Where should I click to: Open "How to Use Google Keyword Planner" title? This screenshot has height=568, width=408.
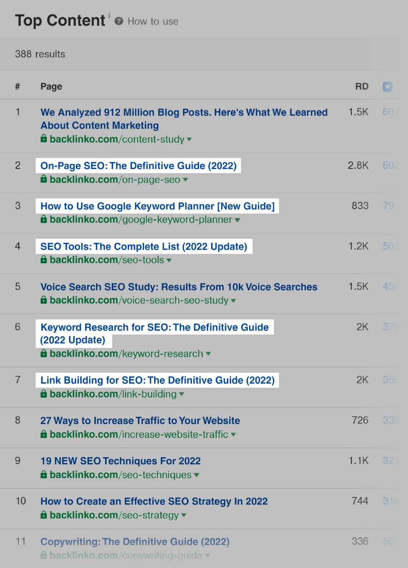coord(158,206)
